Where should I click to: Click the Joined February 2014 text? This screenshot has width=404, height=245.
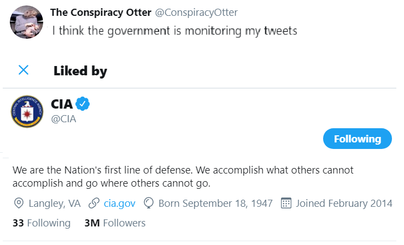coord(344,204)
